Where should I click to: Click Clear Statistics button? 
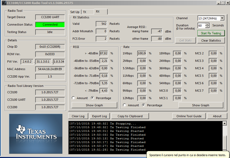click(x=211, y=40)
